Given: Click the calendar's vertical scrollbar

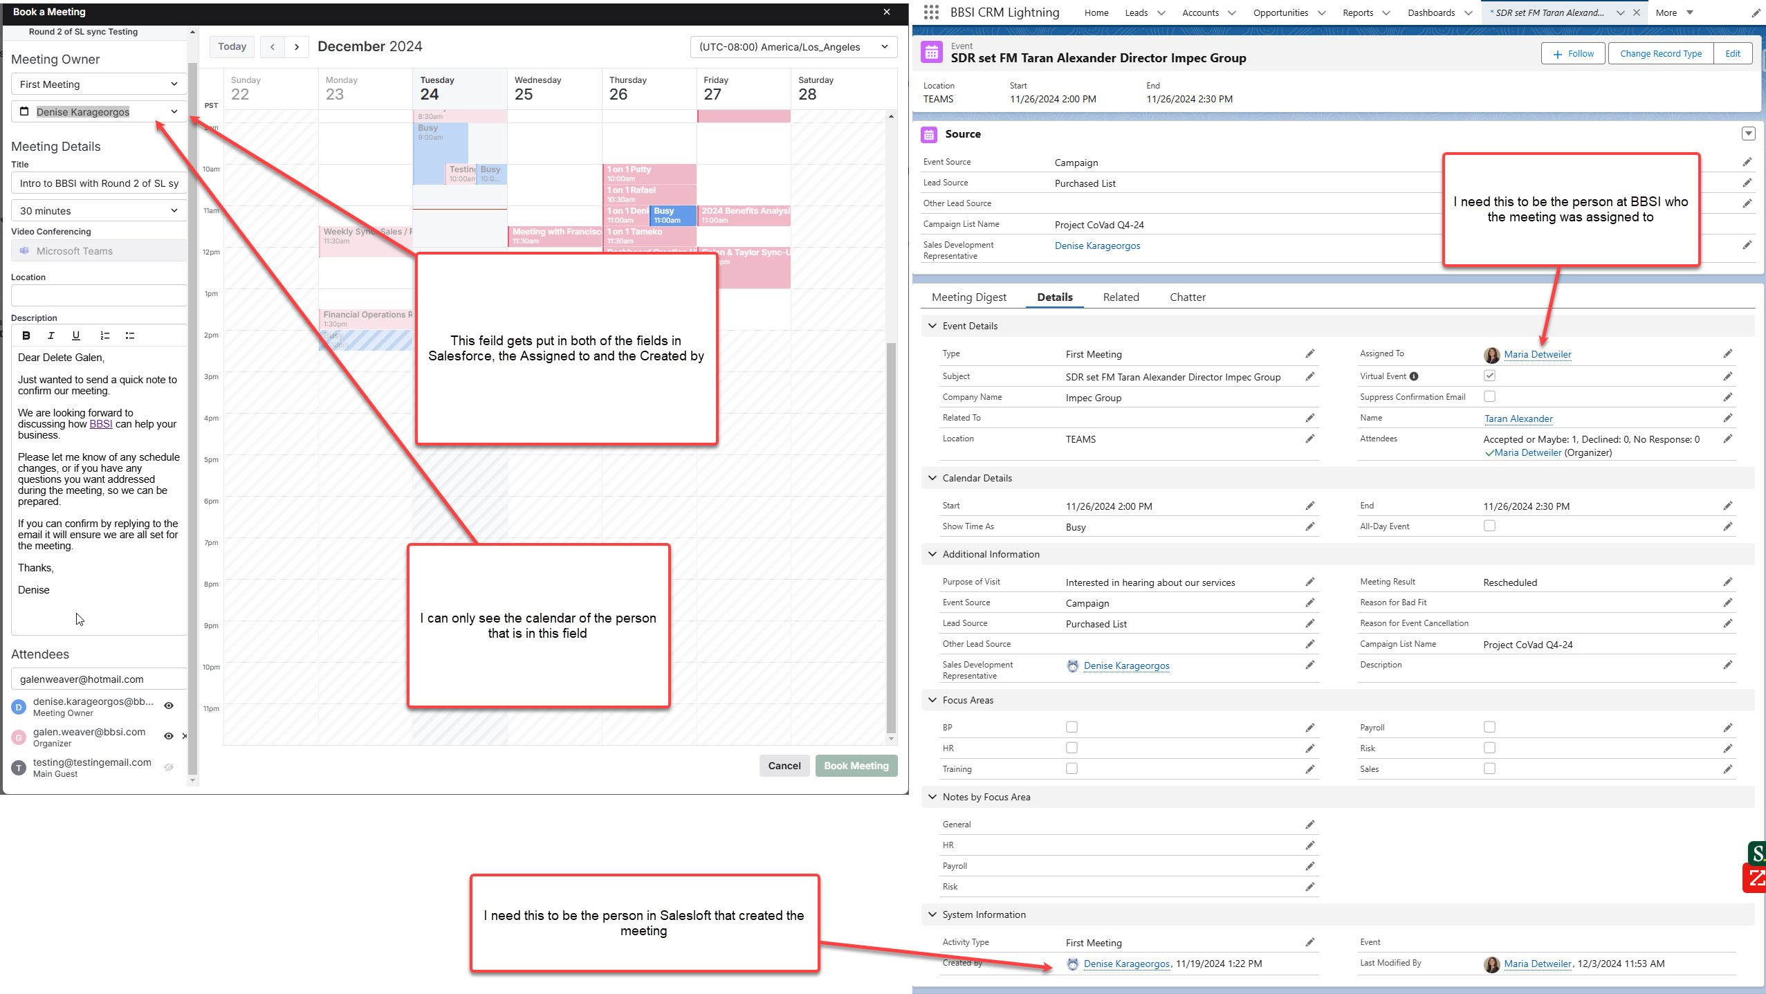Looking at the screenshot, I should coord(890,540).
